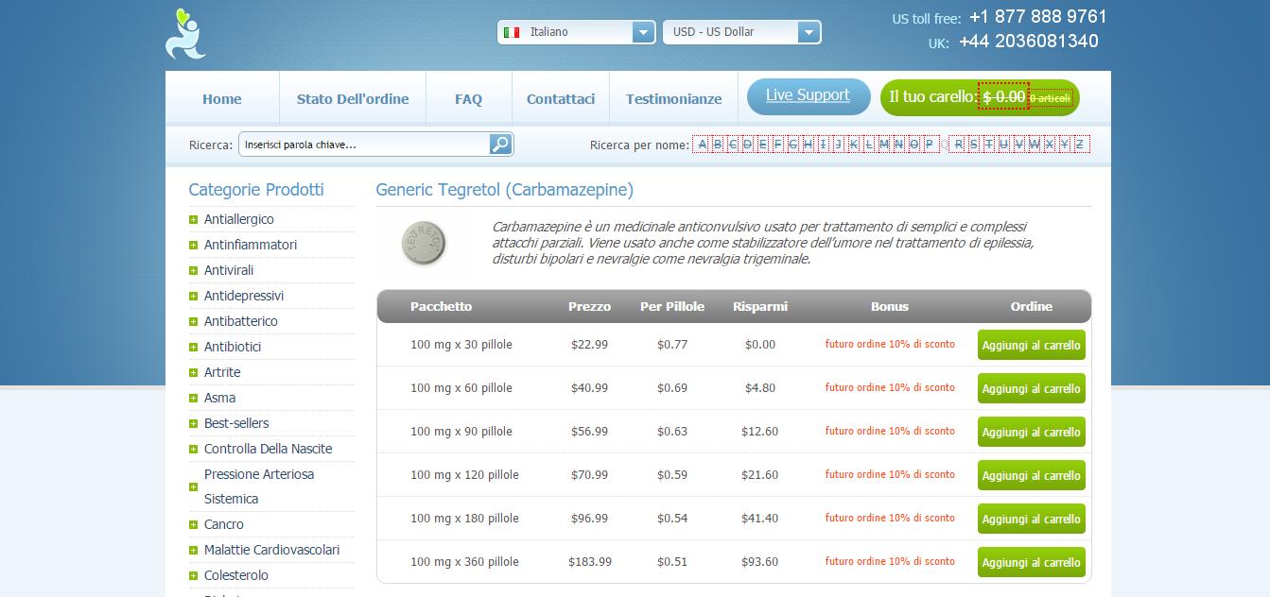Open the Testimonianze menu item
This screenshot has height=597, width=1270.
click(673, 98)
